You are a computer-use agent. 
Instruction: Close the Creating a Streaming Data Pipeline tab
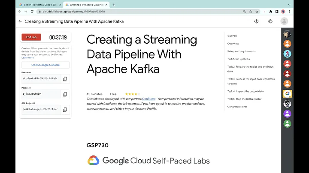[x=106, y=5]
